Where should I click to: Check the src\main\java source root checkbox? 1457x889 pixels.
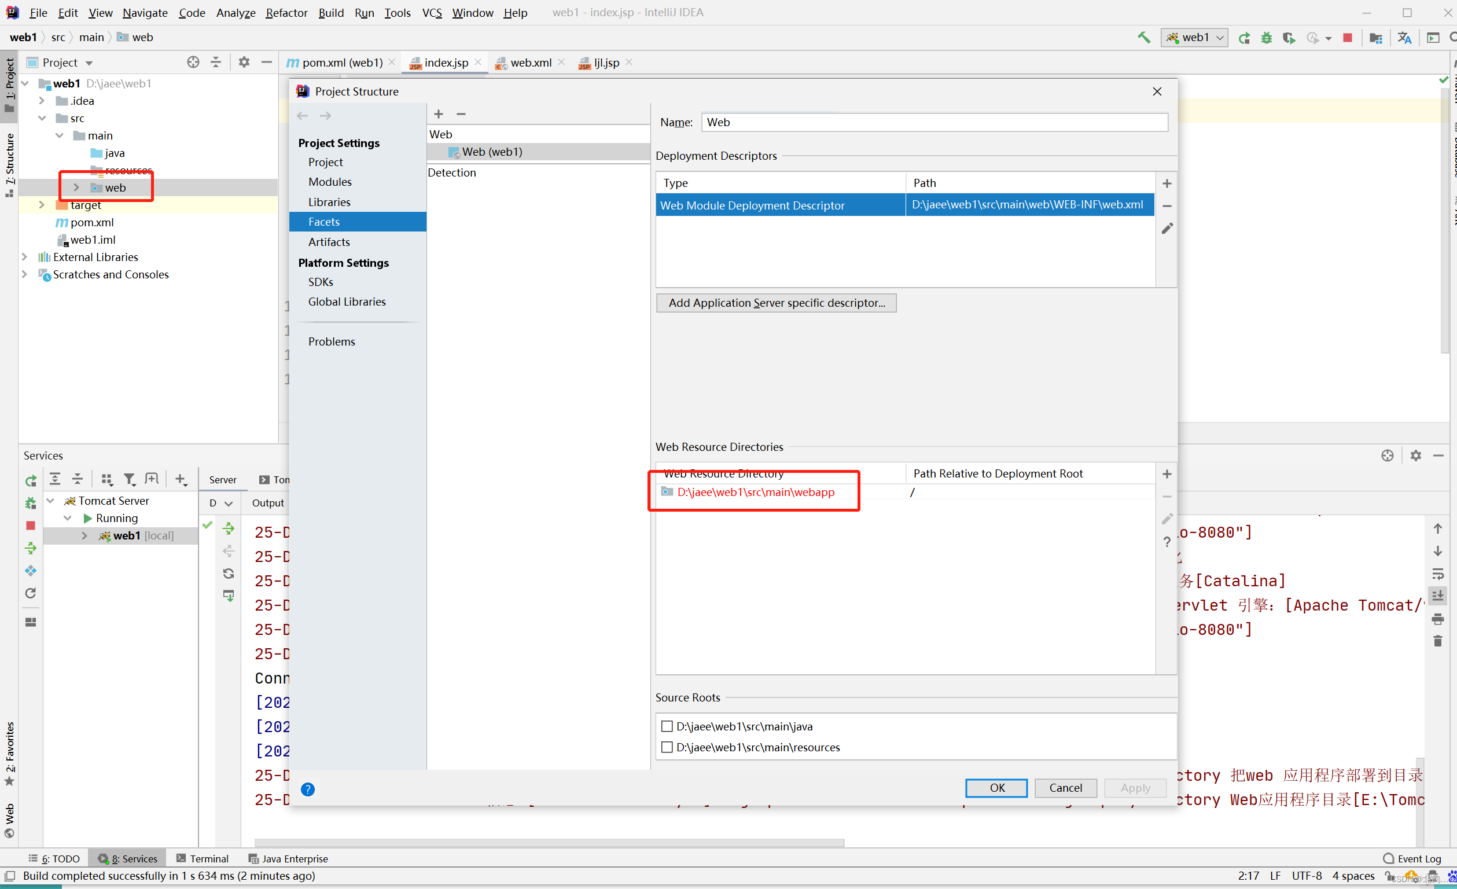[667, 726]
